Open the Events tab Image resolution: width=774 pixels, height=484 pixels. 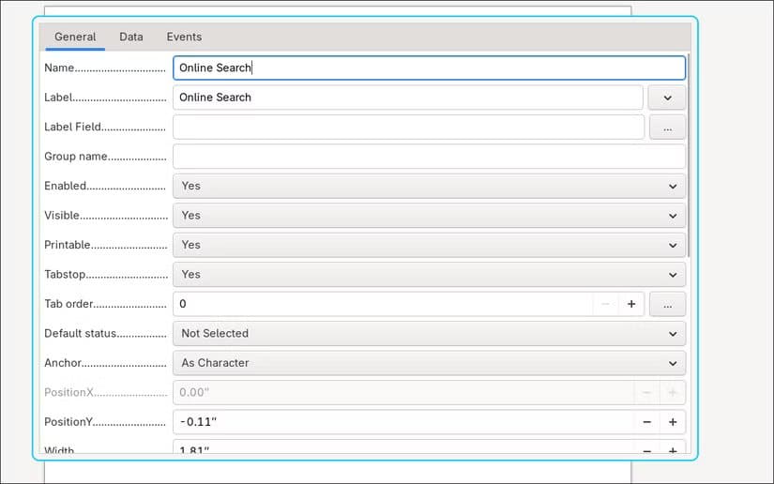coord(184,37)
